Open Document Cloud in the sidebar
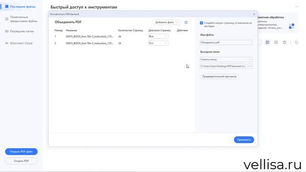Image resolution: width=306 pixels, height=172 pixels. click(x=21, y=43)
